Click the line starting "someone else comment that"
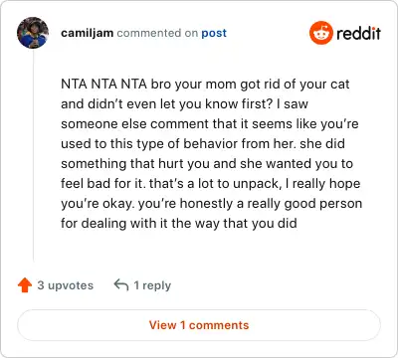 click(210, 124)
